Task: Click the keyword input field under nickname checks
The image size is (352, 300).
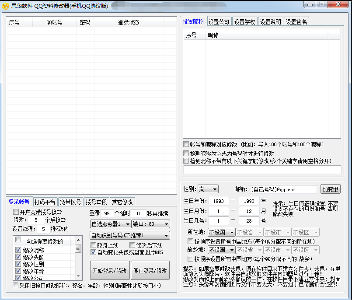Action: point(262,170)
